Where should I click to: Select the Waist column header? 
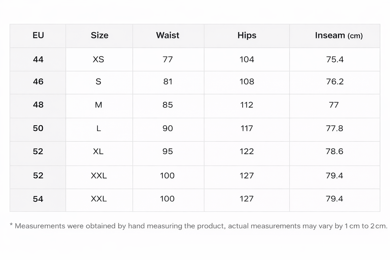pos(168,35)
